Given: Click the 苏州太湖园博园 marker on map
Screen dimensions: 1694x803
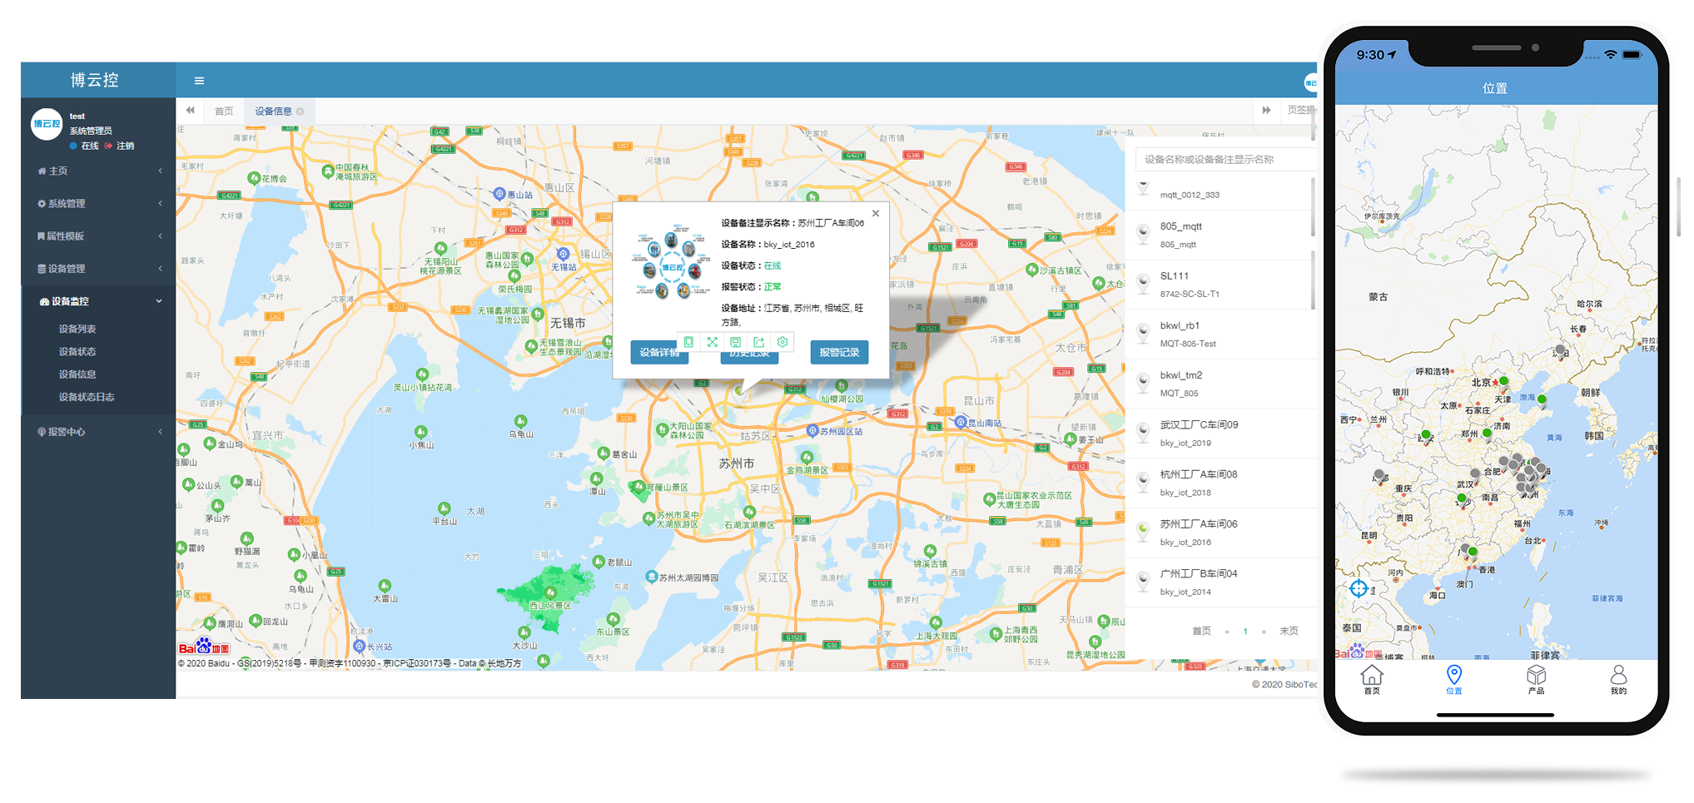Looking at the screenshot, I should [651, 577].
